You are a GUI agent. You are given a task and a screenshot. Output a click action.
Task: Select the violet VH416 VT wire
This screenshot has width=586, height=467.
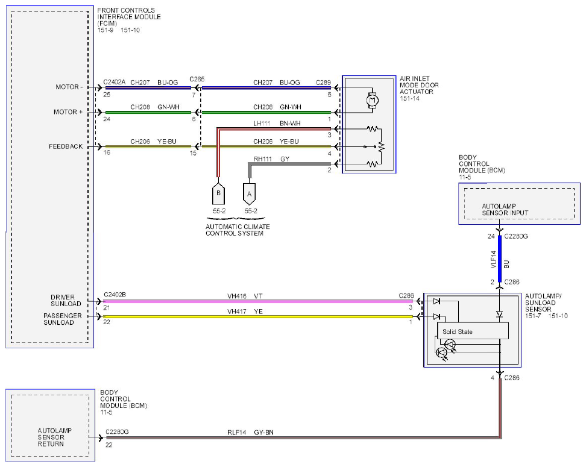(258, 301)
